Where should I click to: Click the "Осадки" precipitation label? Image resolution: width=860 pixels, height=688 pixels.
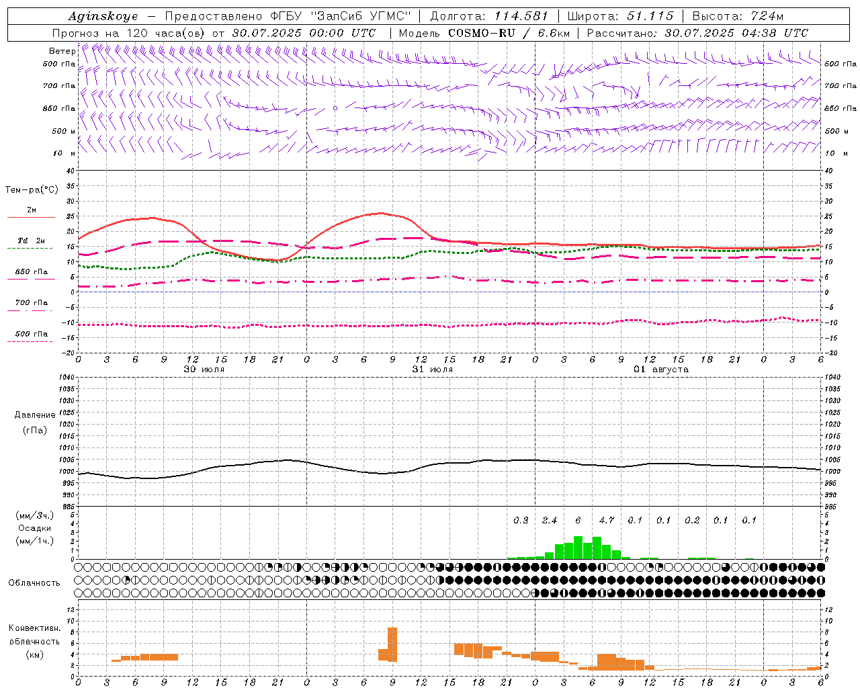pyautogui.click(x=35, y=528)
